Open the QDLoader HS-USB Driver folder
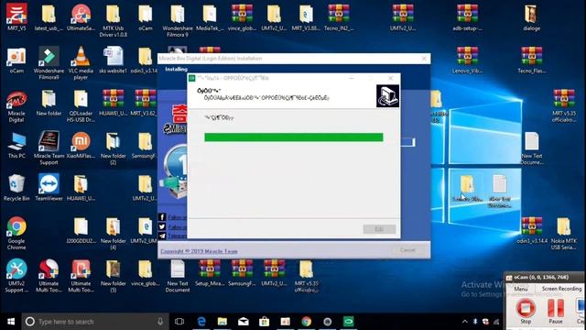This screenshot has height=330, width=586. tap(81, 105)
